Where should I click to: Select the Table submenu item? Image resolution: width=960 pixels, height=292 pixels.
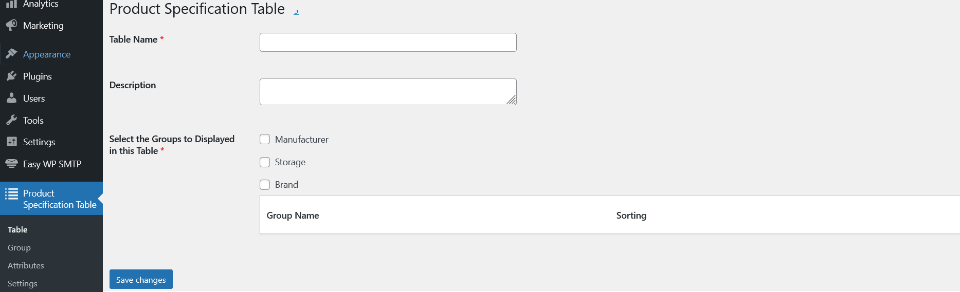click(17, 229)
